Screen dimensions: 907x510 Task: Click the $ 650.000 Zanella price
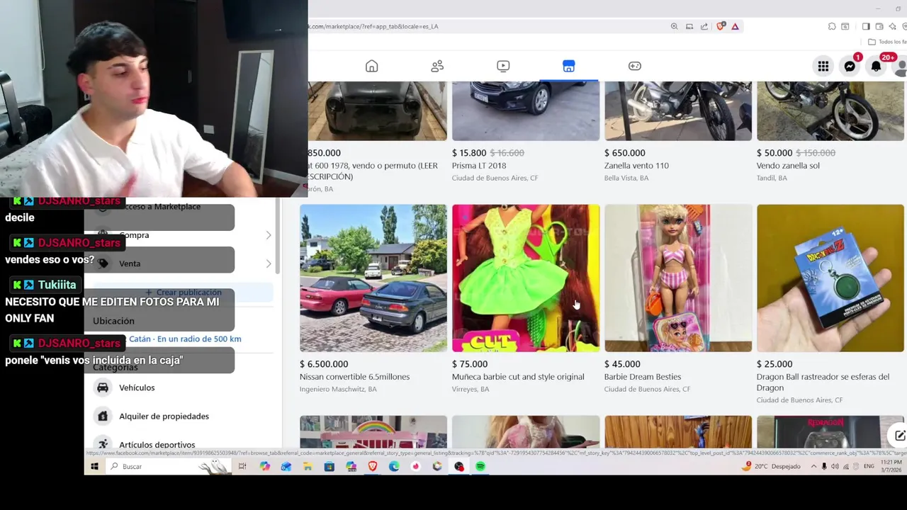click(625, 153)
